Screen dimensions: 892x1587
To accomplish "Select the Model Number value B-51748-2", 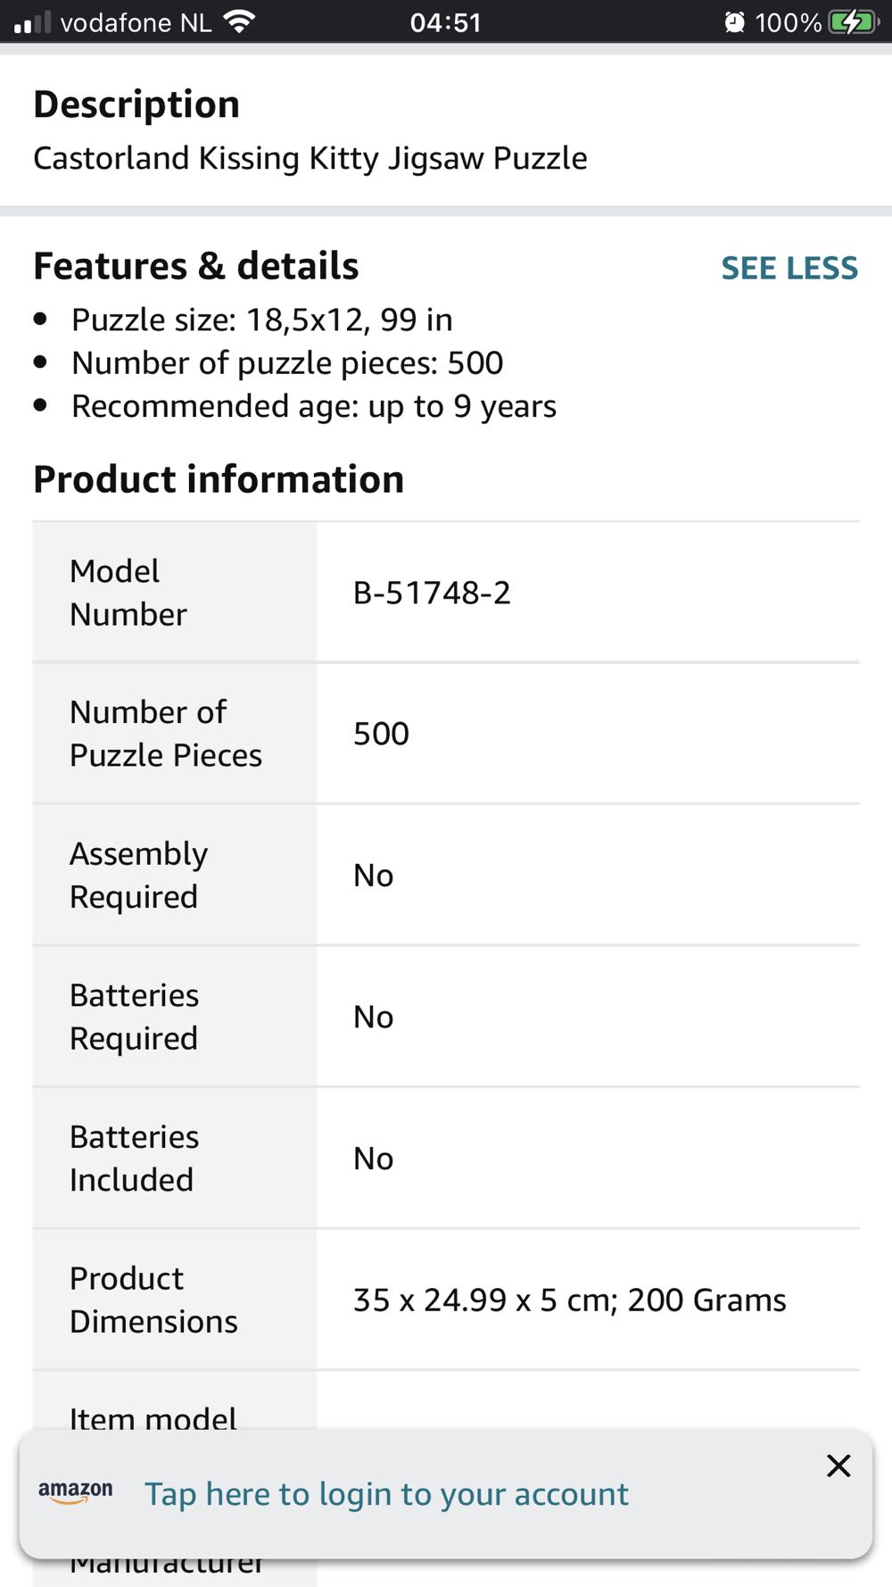I will pos(432,593).
